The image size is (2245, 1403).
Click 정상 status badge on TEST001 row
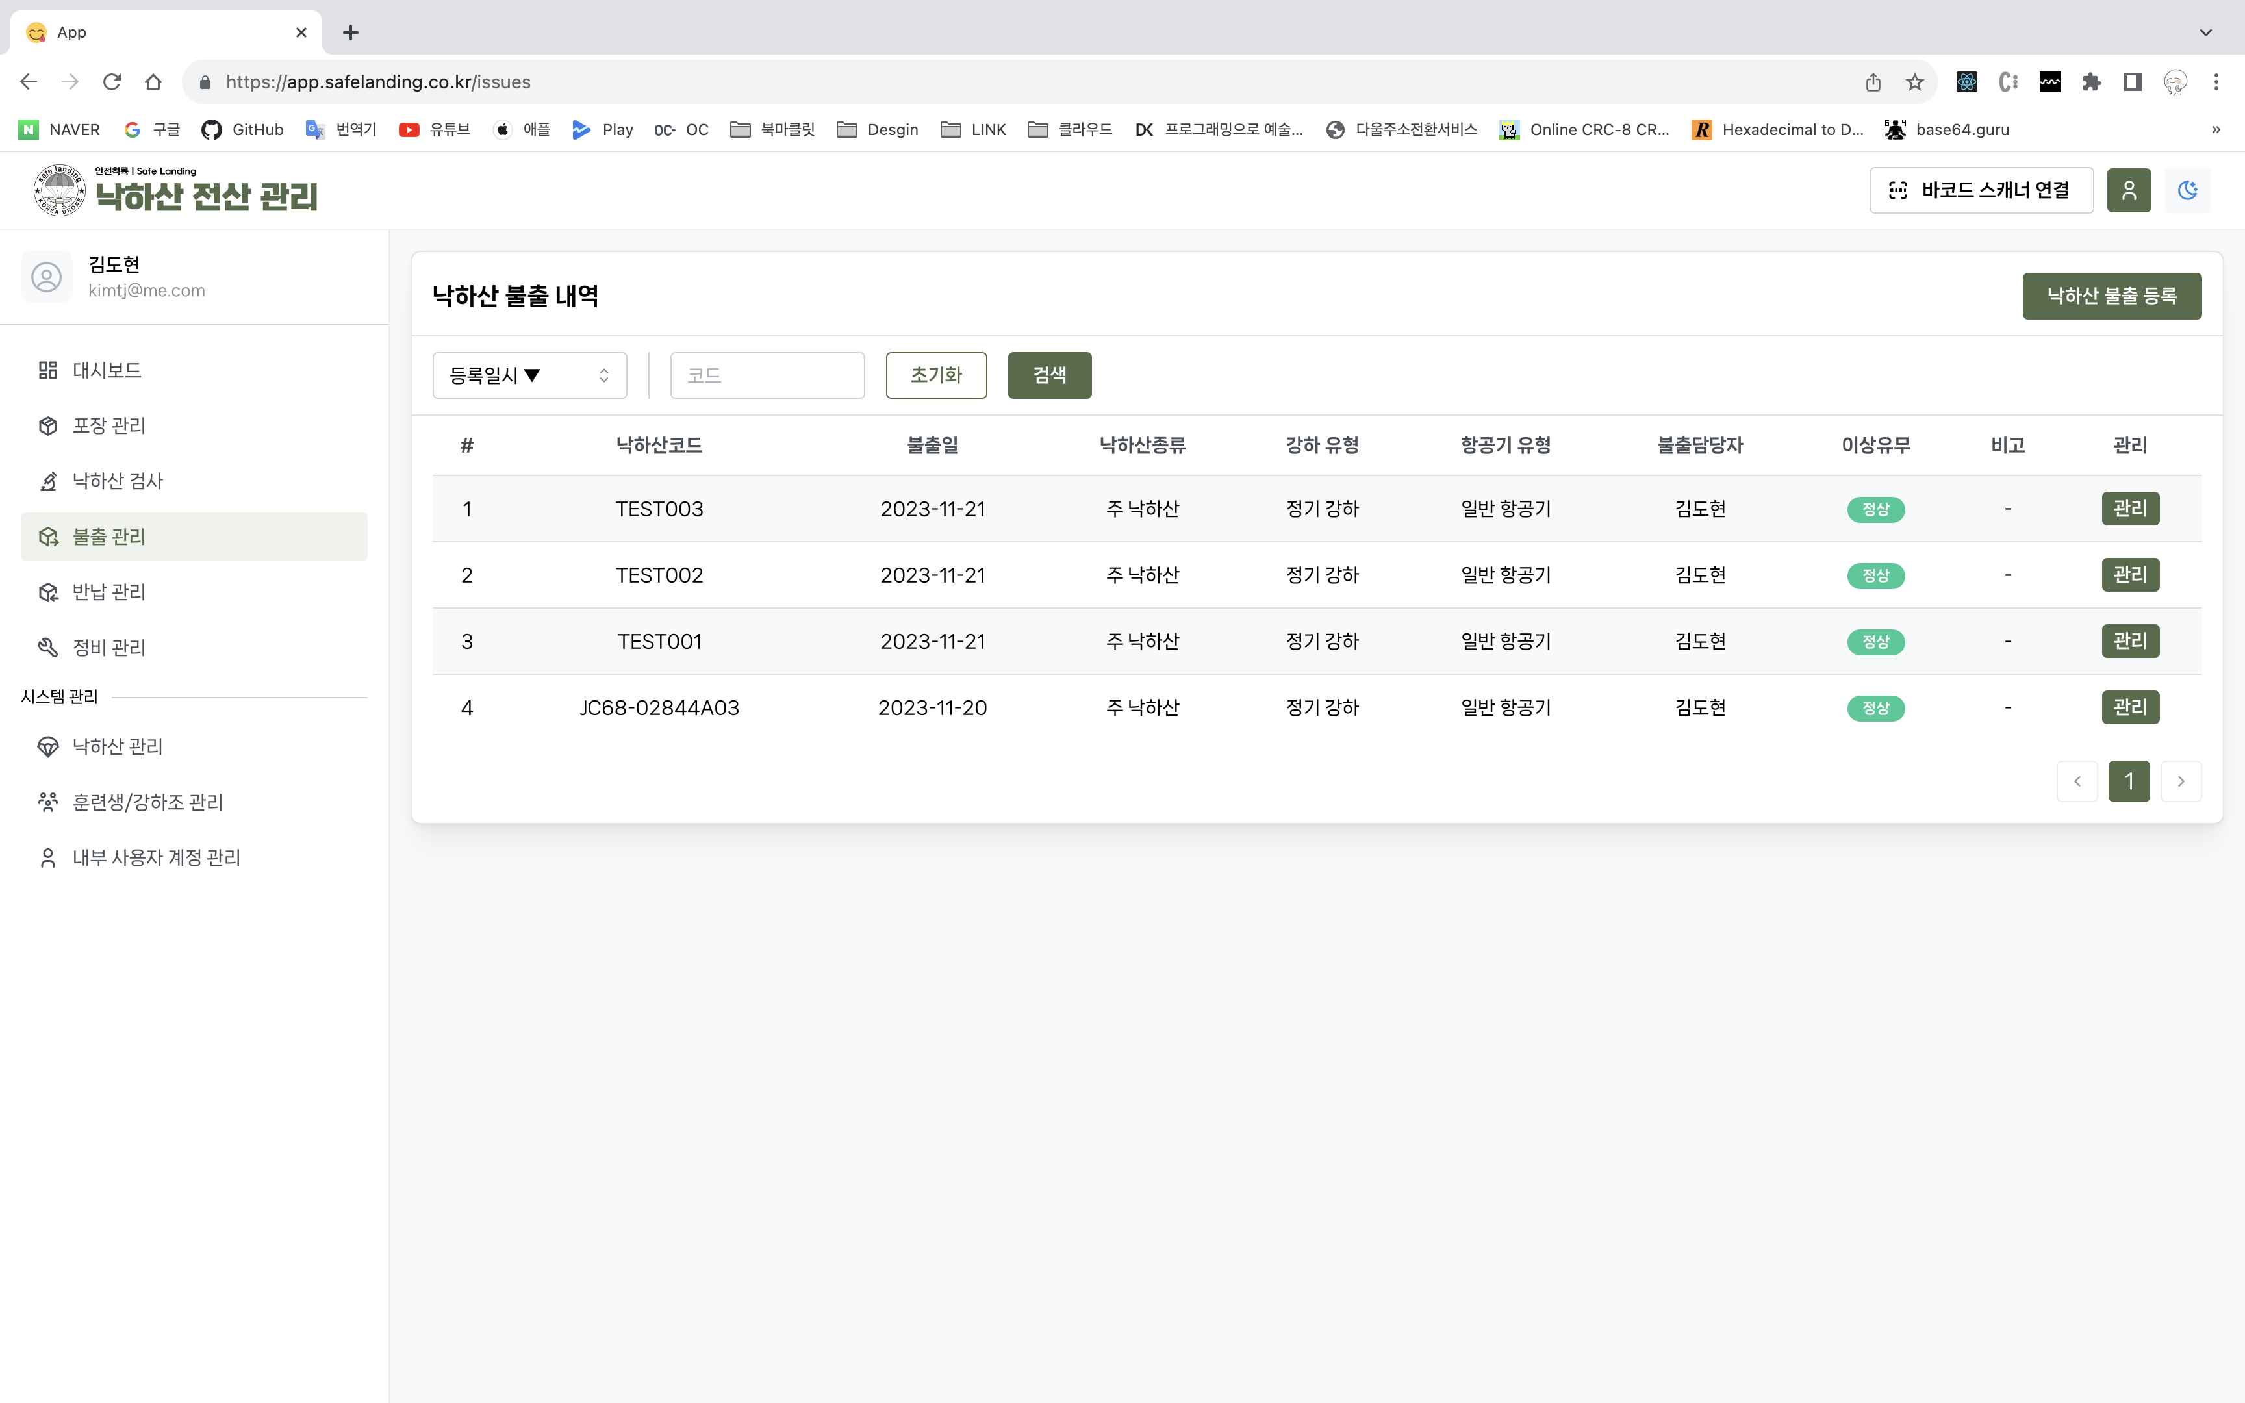[1876, 641]
